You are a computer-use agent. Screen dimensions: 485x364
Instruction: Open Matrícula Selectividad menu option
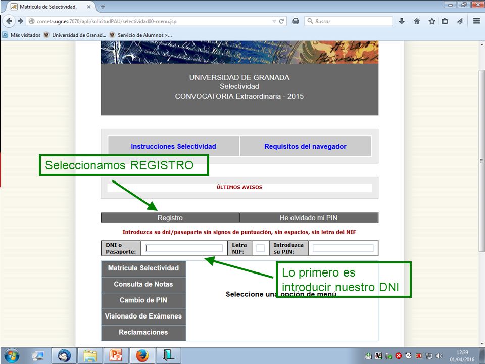click(143, 268)
